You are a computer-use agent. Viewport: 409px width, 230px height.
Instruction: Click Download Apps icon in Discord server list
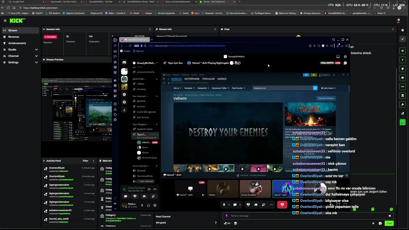[124, 110]
